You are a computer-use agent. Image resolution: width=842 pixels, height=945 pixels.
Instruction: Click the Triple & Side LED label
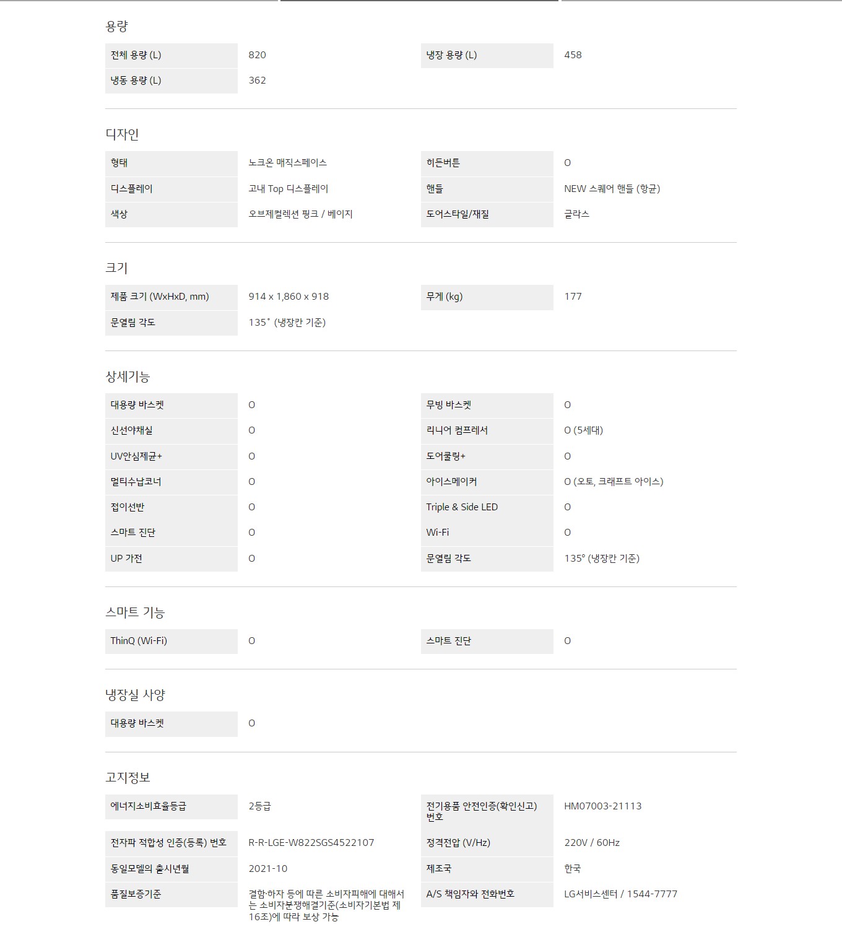(x=461, y=507)
